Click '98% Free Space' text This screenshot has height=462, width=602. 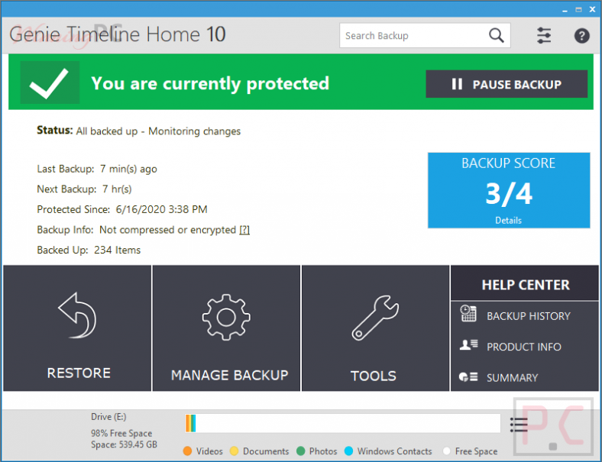[x=121, y=433]
